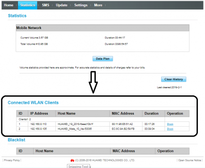Click the Clear History button

174,79
